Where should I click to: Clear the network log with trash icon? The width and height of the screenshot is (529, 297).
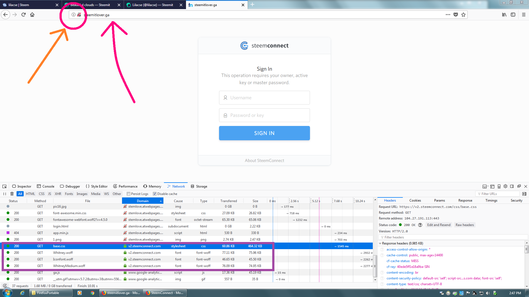pyautogui.click(x=12, y=194)
